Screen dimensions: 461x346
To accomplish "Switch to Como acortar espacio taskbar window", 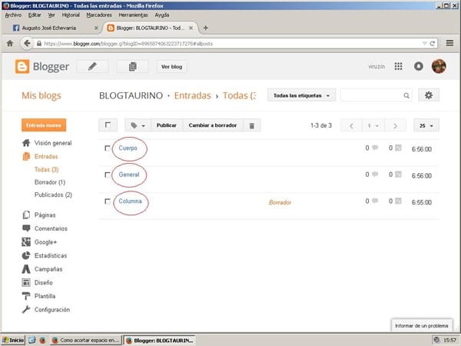I will pyautogui.click(x=86, y=340).
